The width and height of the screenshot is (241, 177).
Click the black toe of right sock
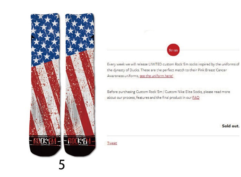point(79,151)
